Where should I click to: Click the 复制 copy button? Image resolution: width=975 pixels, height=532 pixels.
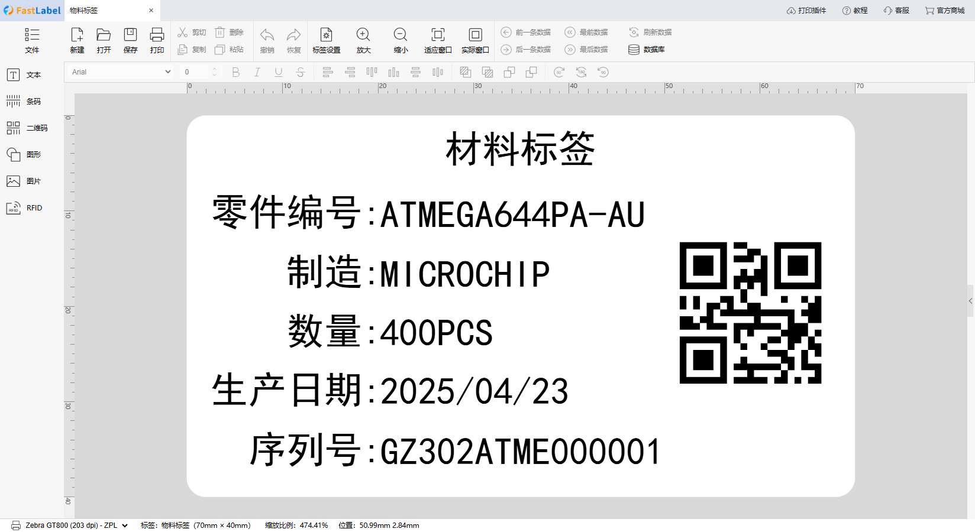[x=192, y=50]
